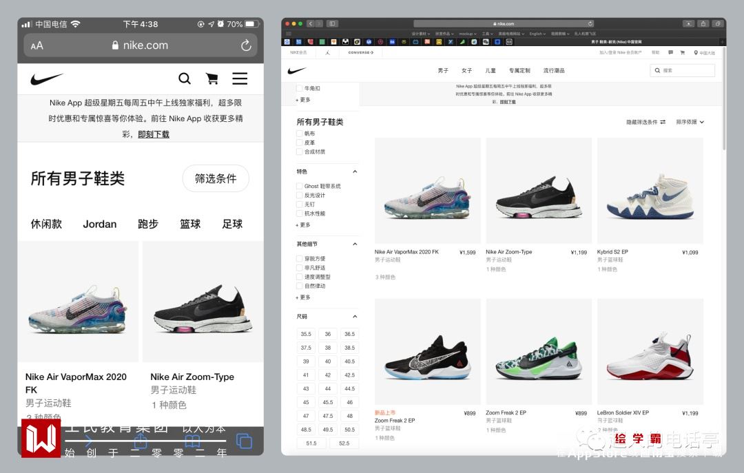Reload the page in desktop Safari address bar
Image resolution: width=744 pixels, height=473 pixels.
(590, 23)
